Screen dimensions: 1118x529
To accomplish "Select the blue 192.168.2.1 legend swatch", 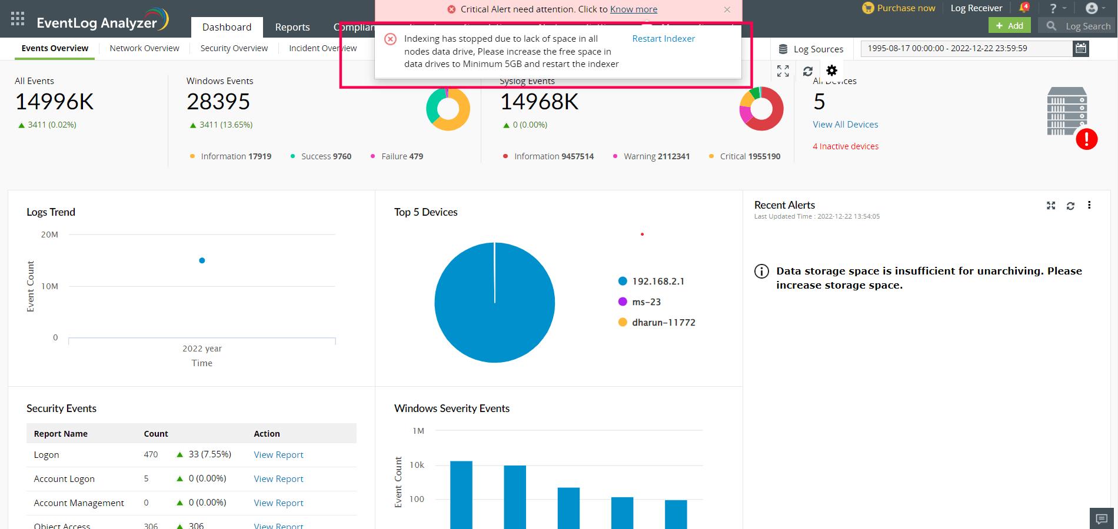I will (622, 281).
